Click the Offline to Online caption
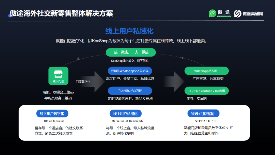The height and width of the screenshot is (155, 275). tap(54, 121)
